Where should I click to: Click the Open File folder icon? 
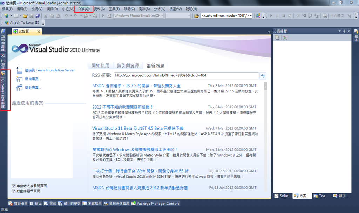[x=25, y=16]
